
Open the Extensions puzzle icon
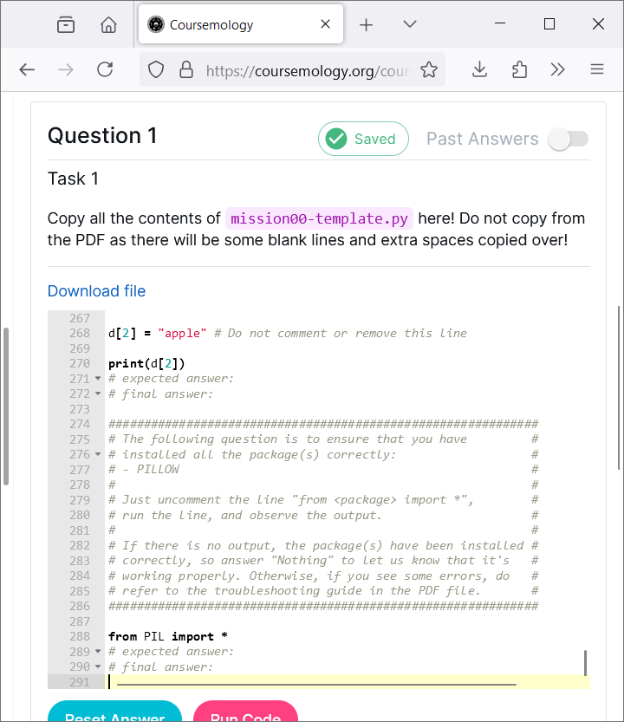(x=519, y=70)
